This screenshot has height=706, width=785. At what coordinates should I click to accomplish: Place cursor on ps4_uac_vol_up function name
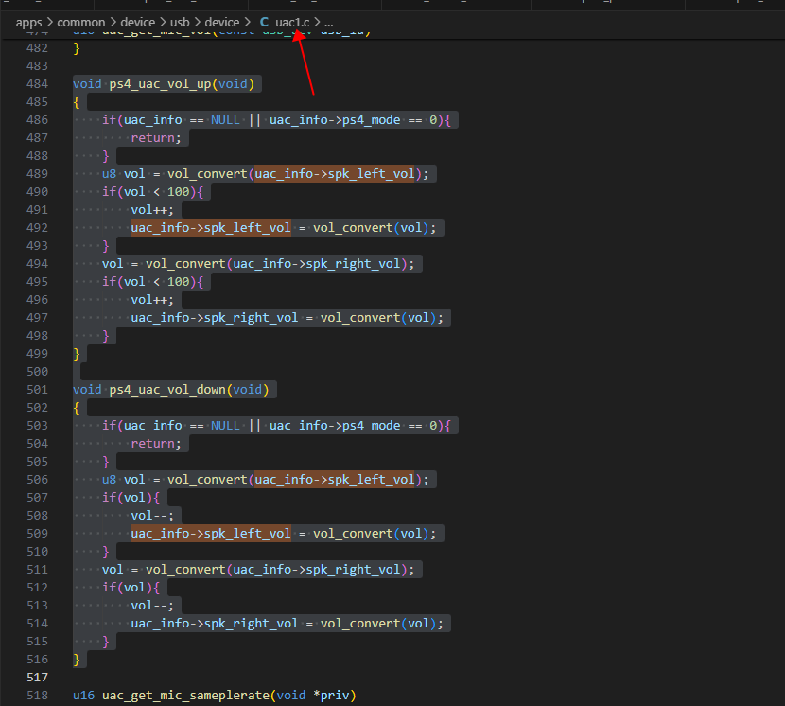tap(160, 83)
